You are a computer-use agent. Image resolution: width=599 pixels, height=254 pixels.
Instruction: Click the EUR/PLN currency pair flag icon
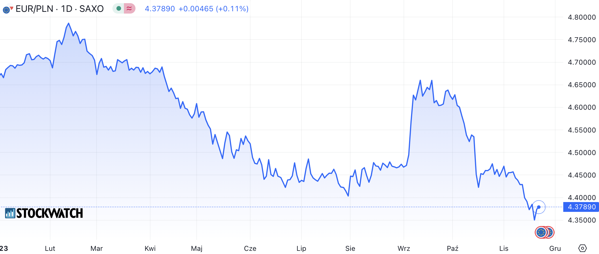click(7, 10)
